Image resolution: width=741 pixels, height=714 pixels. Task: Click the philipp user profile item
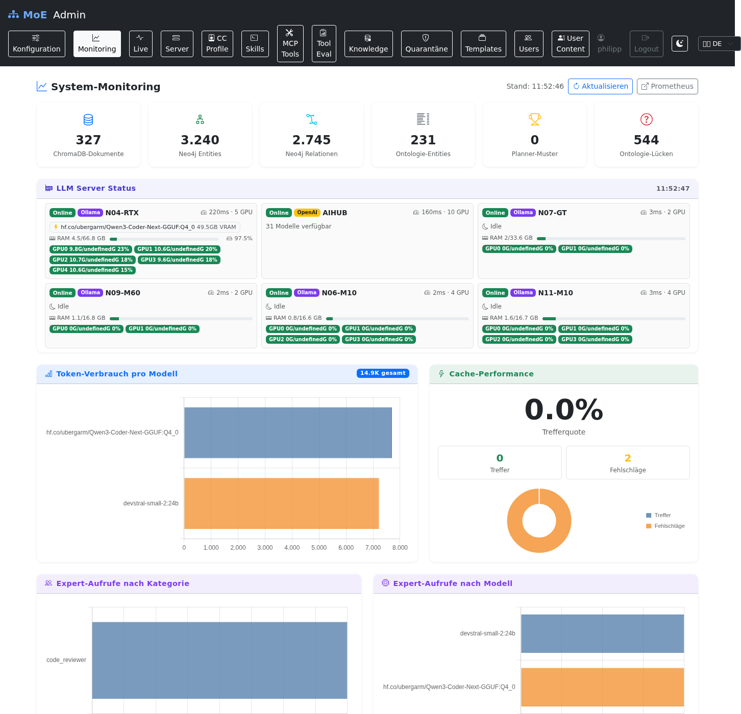tap(609, 44)
